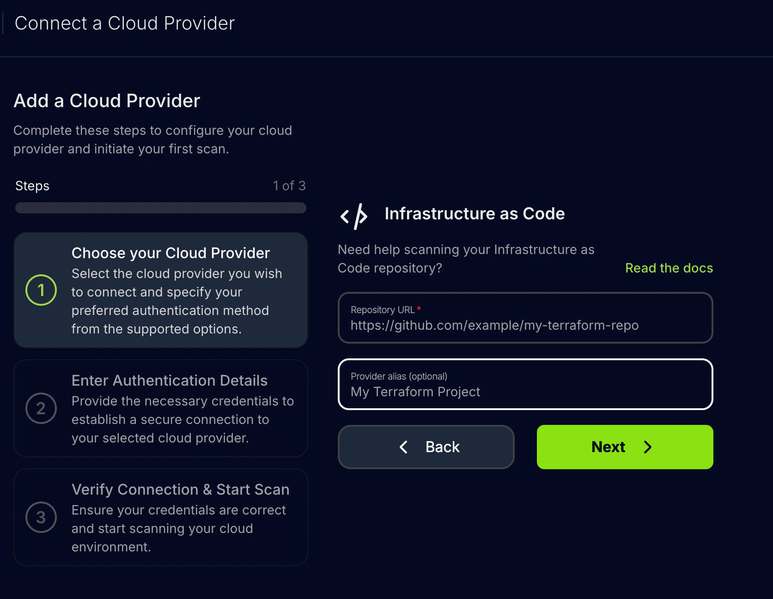Open the Read the docs link
The image size is (773, 599).
pyautogui.click(x=669, y=268)
